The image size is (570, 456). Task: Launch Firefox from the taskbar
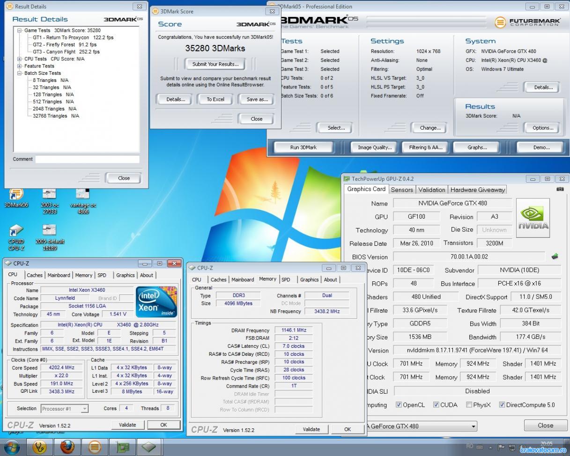[x=67, y=448]
